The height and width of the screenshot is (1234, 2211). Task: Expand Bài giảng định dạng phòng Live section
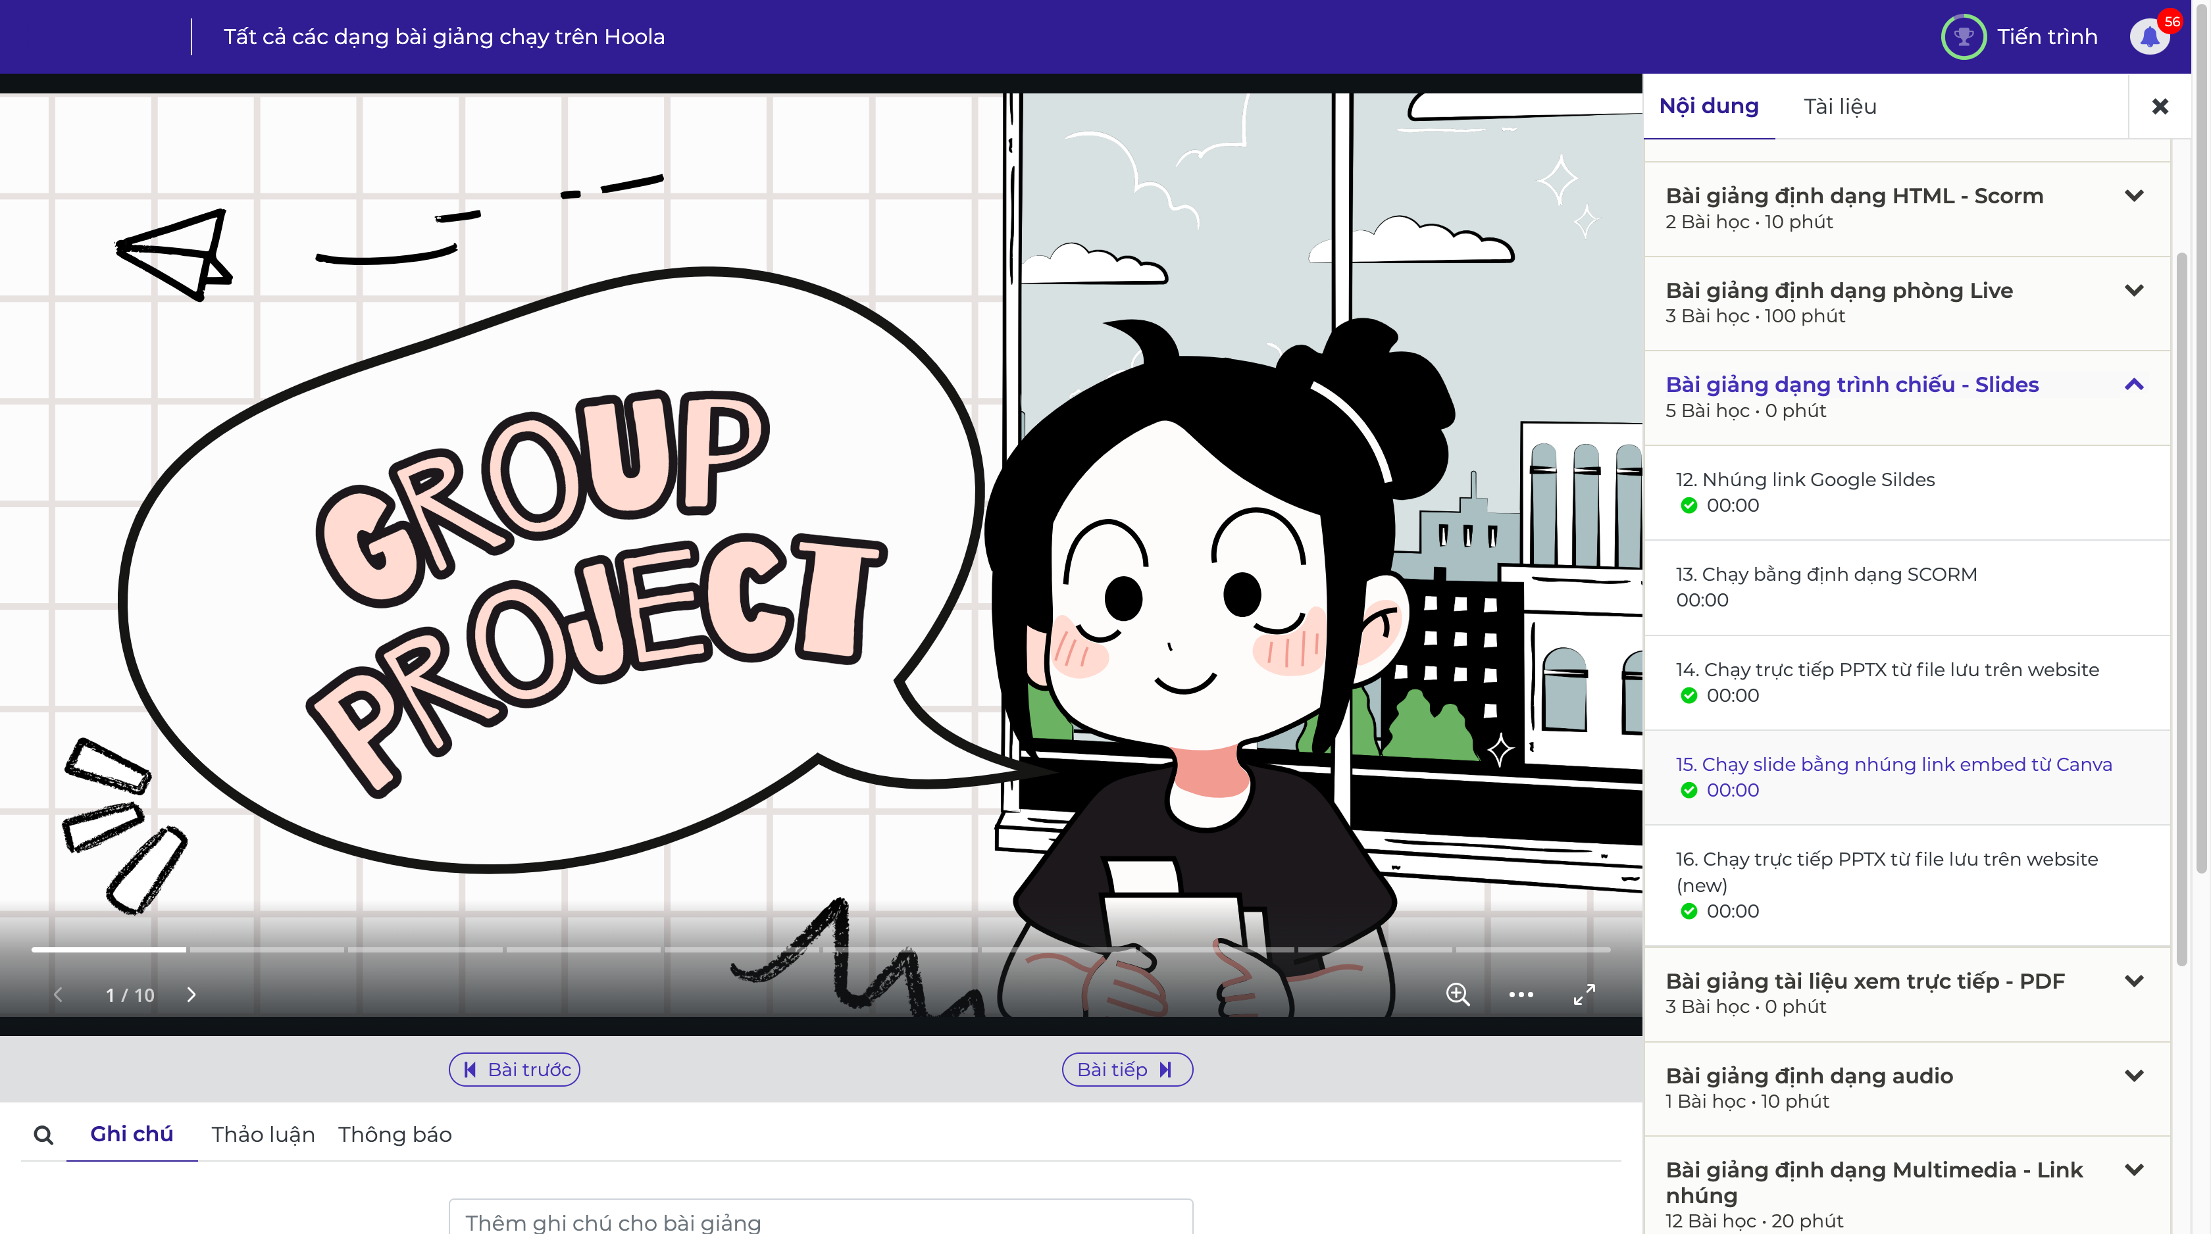(2134, 290)
